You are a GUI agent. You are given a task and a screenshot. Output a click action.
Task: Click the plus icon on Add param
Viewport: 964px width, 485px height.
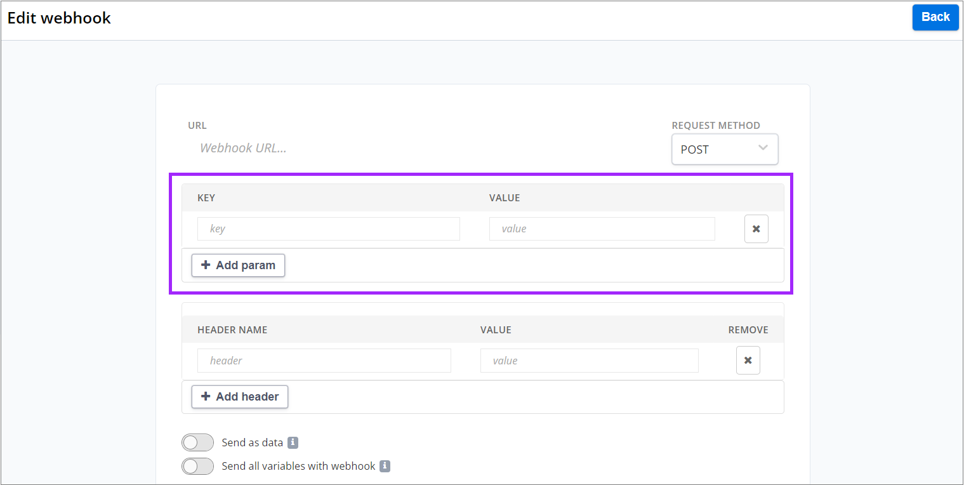click(205, 265)
